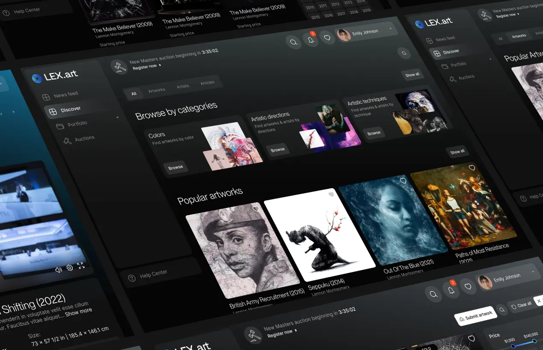Toggle year 2018 filter chip

click(x=354, y=12)
